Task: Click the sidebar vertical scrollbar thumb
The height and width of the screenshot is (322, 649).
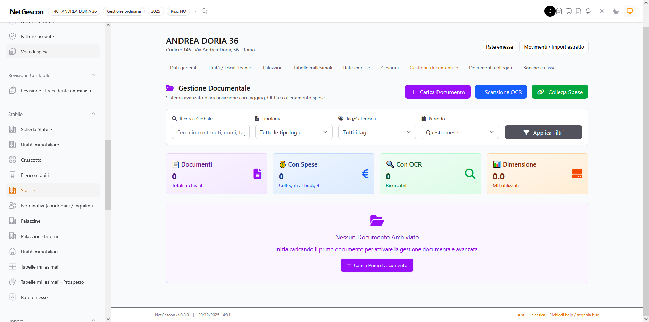Action: point(108,175)
